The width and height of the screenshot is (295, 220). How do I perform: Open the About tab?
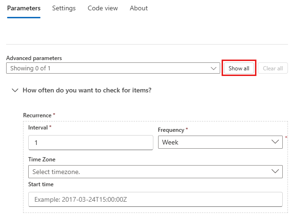pyautogui.click(x=139, y=8)
